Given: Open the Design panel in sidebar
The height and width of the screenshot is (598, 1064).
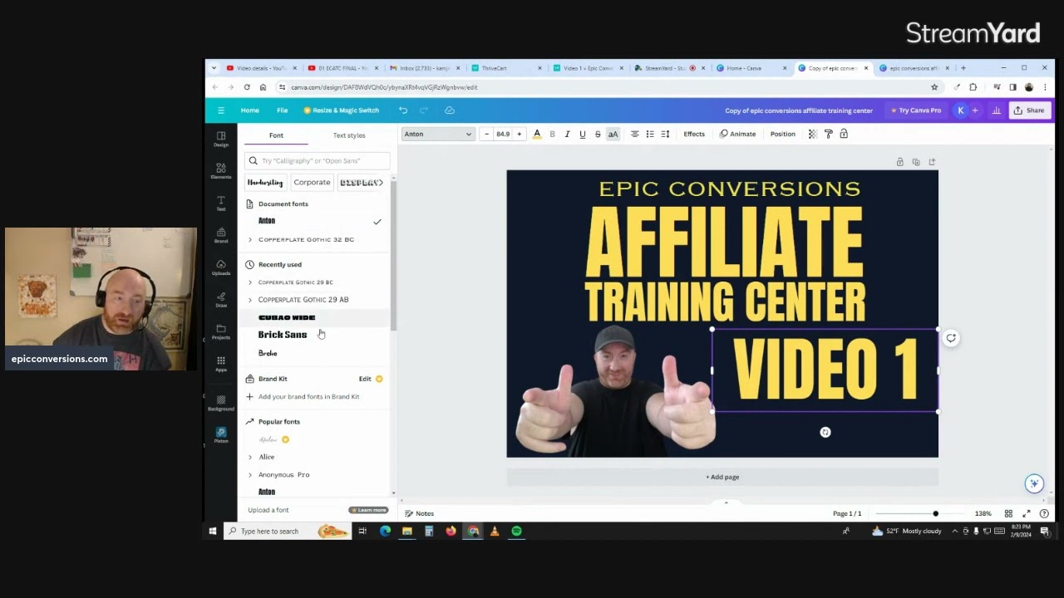Looking at the screenshot, I should tap(220, 139).
